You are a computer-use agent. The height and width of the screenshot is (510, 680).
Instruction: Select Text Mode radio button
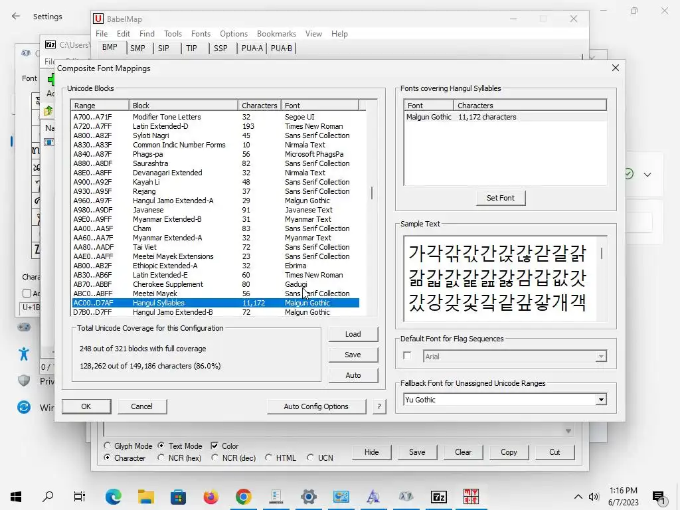point(161,446)
